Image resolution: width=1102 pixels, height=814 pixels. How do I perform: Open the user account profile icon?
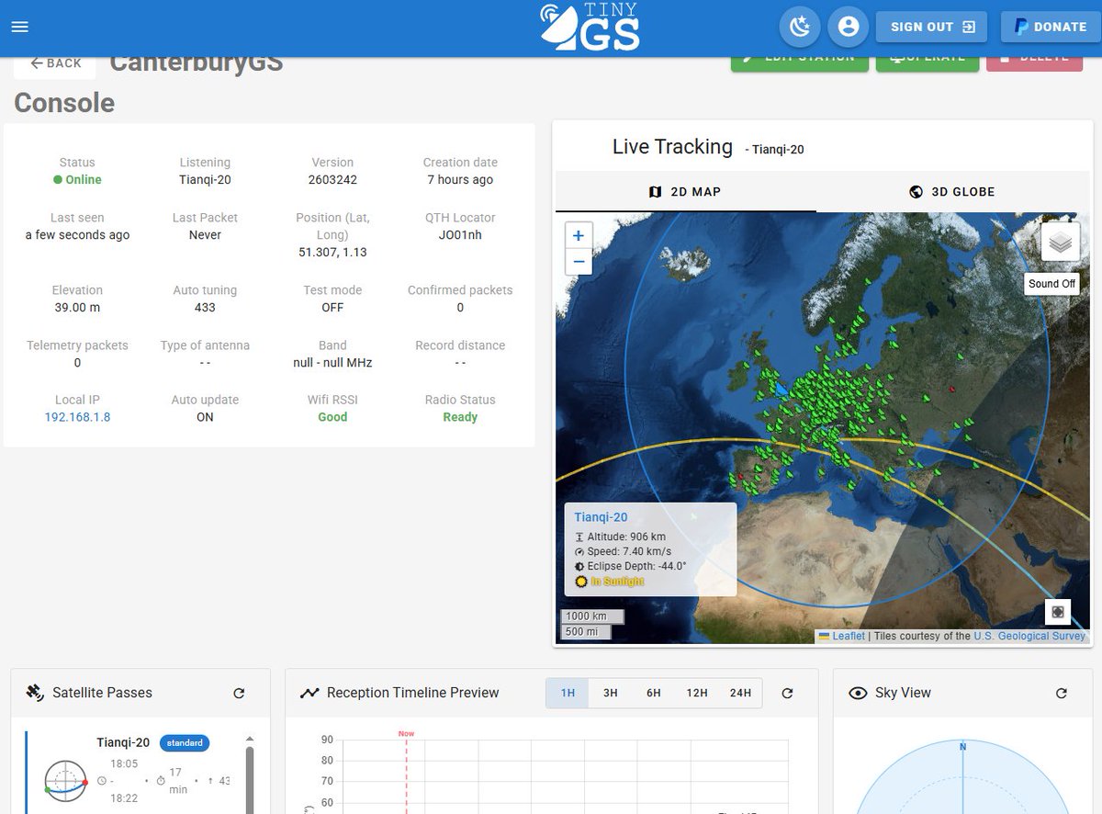click(849, 27)
